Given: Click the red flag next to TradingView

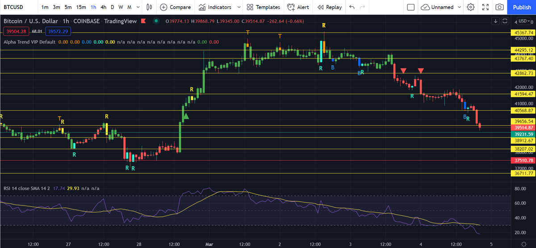Looking at the screenshot, I should (143, 21).
